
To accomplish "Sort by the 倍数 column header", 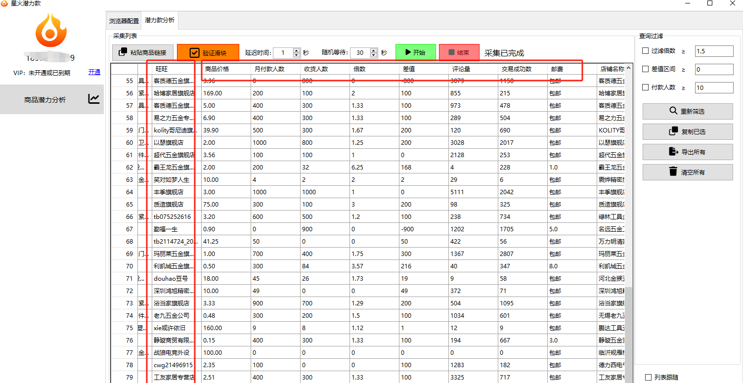I will tap(374, 69).
